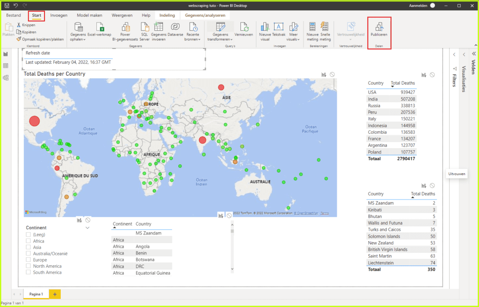Connect to SQL Server source
The height and width of the screenshot is (307, 479).
145,31
